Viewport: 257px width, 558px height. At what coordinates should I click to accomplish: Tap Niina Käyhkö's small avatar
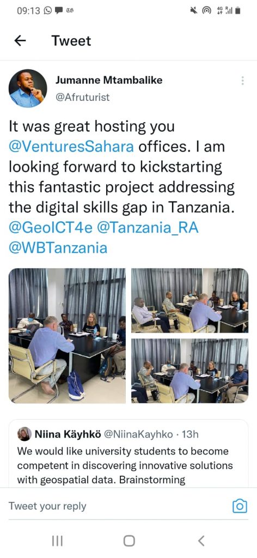pyautogui.click(x=25, y=434)
